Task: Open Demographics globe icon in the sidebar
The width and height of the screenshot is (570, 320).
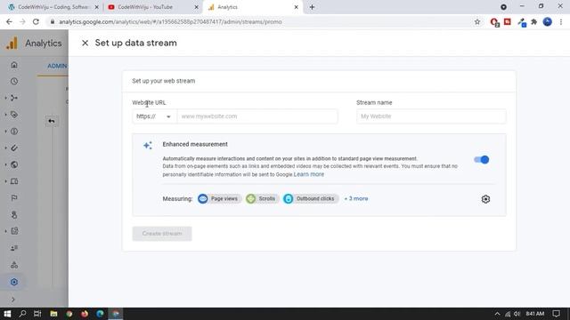Action: [x=14, y=164]
